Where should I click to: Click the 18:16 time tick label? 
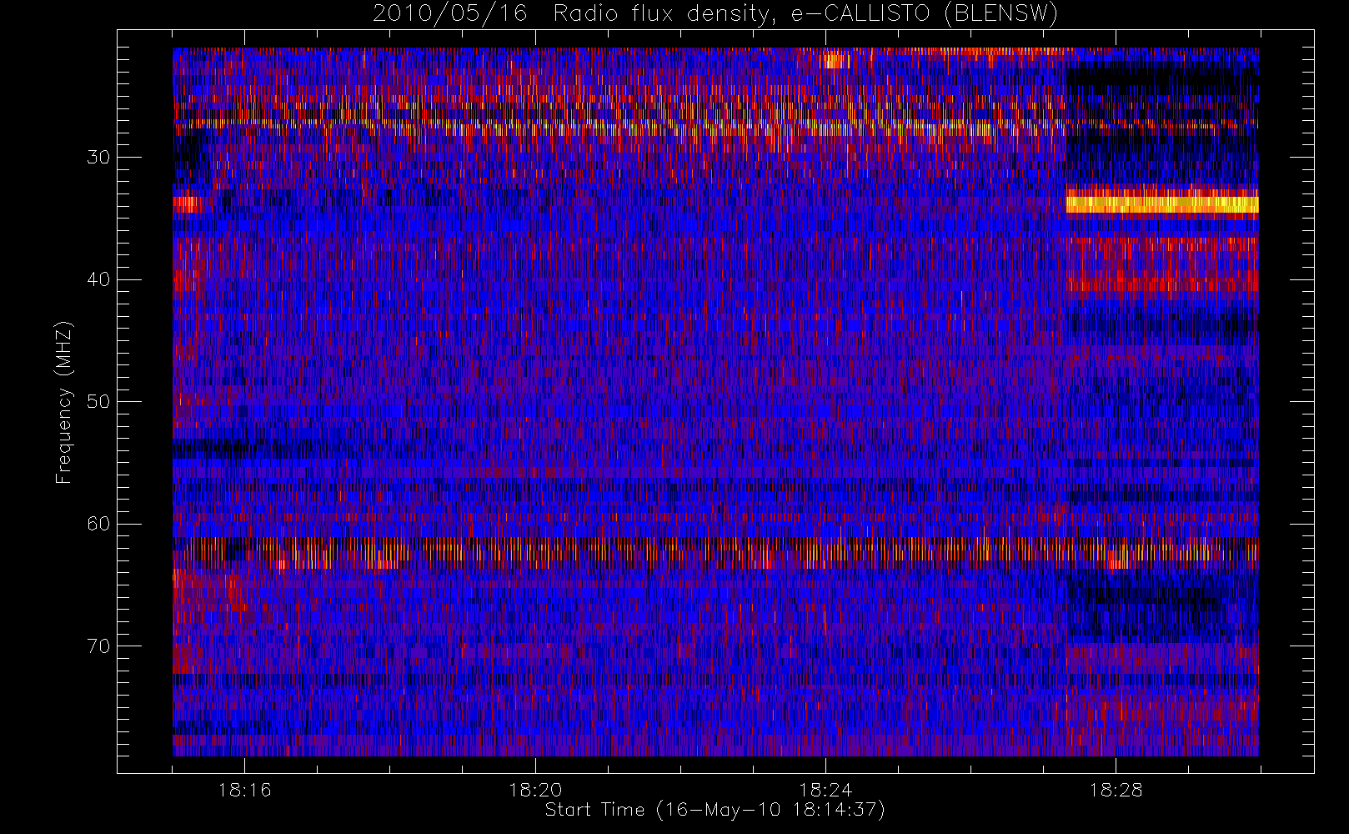click(245, 790)
